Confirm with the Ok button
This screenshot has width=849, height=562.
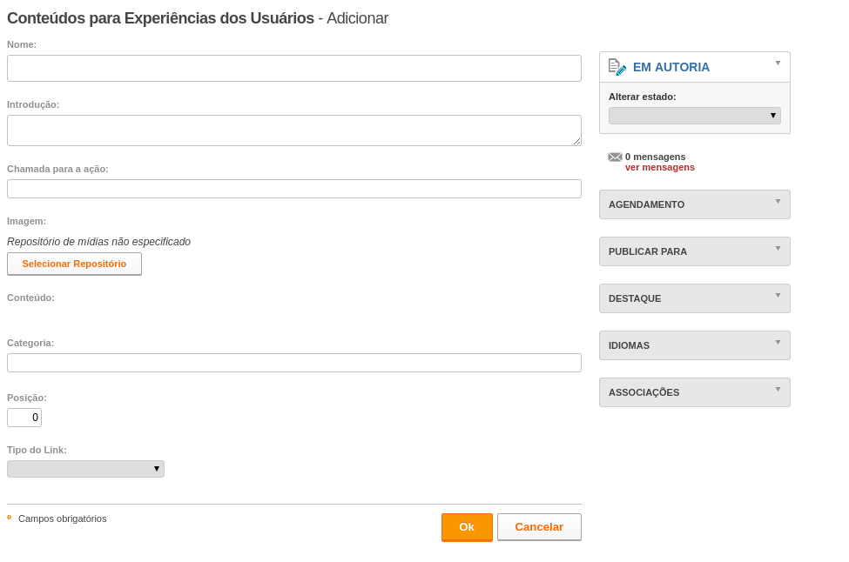467,527
